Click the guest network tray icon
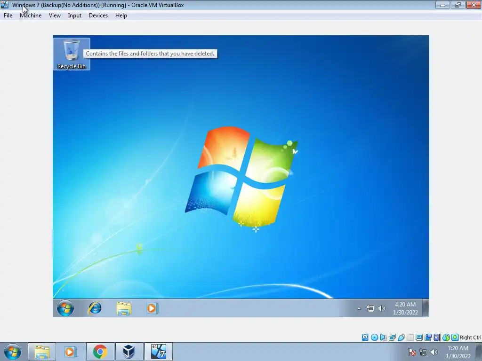This screenshot has height=361, width=482. 370,308
